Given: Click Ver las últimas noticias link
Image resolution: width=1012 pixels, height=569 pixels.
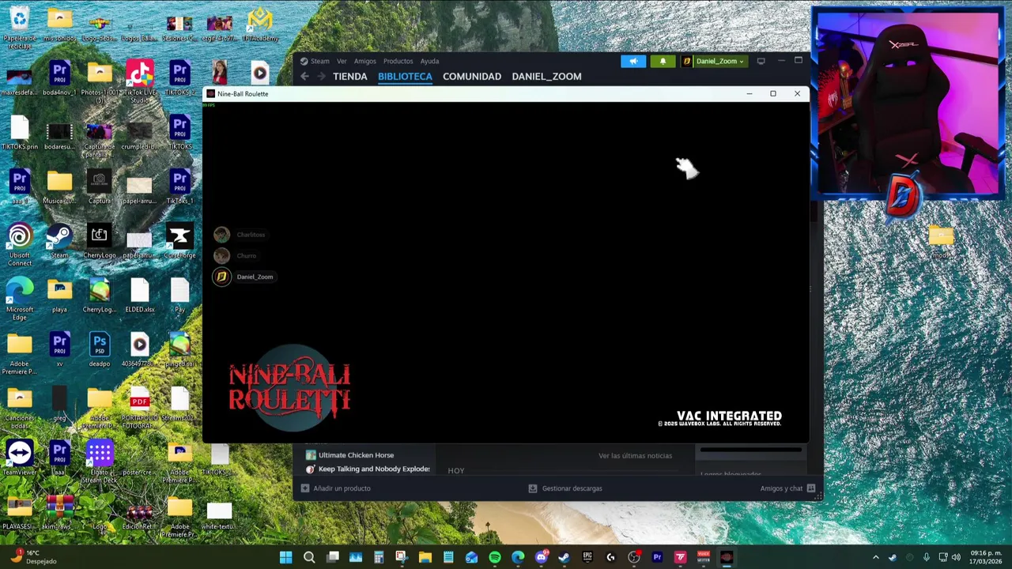Looking at the screenshot, I should point(635,455).
